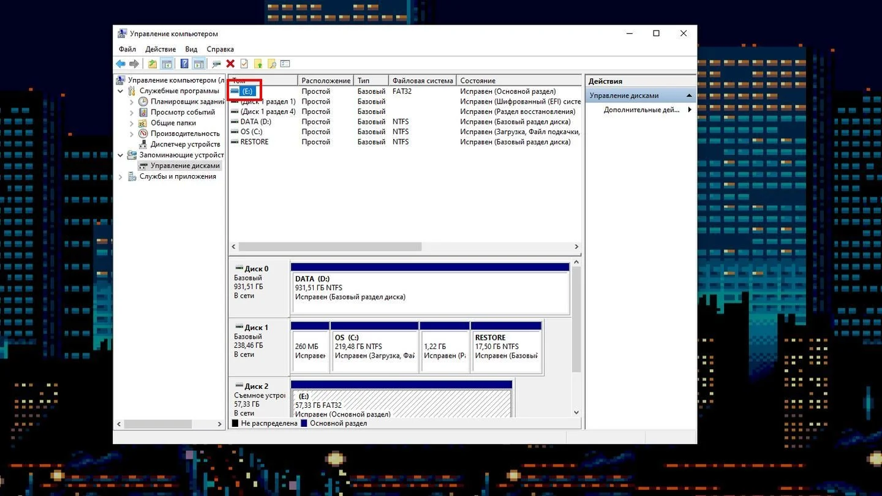
Task: Toggle the Show/Hide Console Tree toolbar icon
Action: pos(166,64)
